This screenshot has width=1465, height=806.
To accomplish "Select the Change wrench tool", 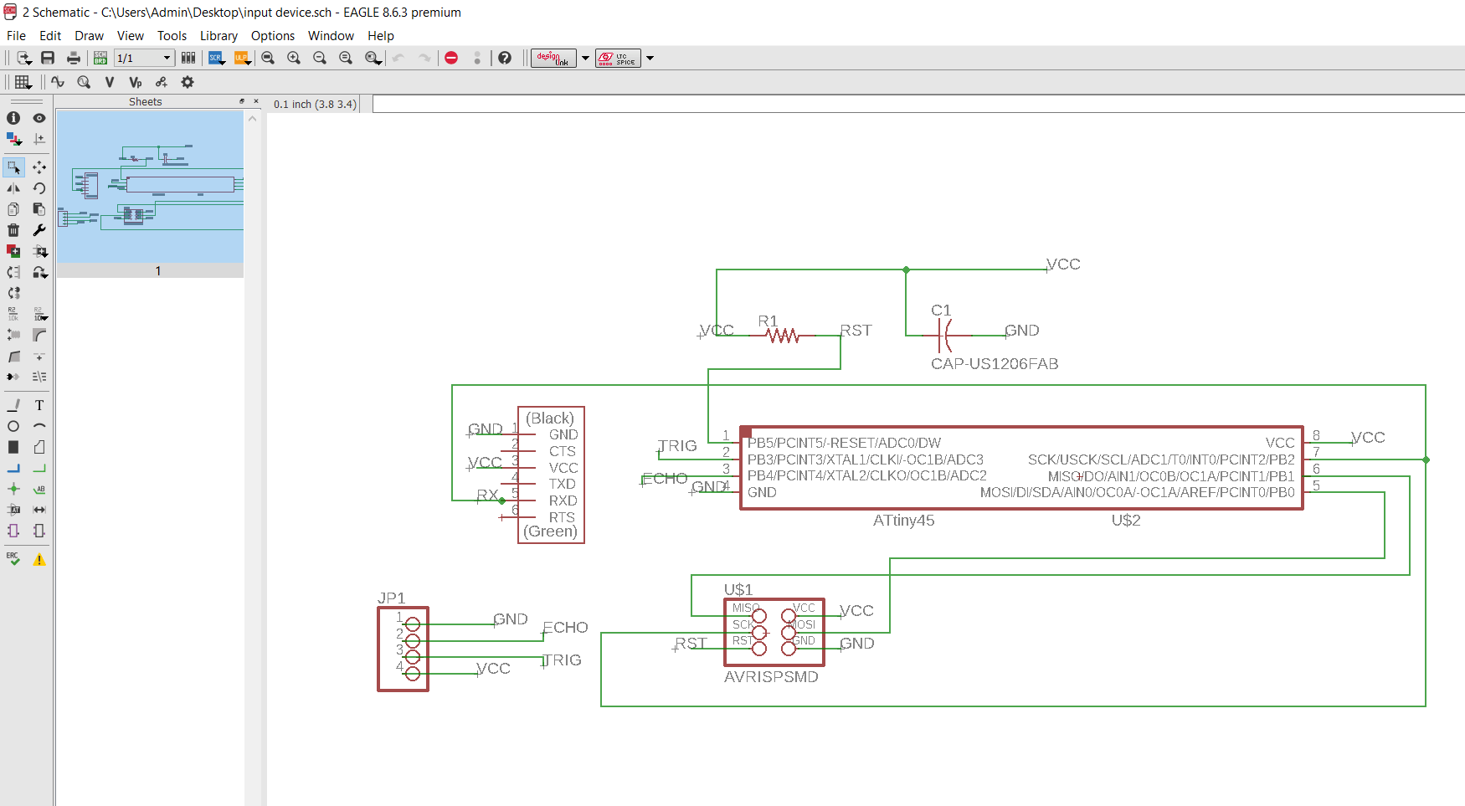I will tap(39, 230).
